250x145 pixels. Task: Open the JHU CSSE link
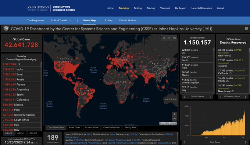tap(79, 140)
